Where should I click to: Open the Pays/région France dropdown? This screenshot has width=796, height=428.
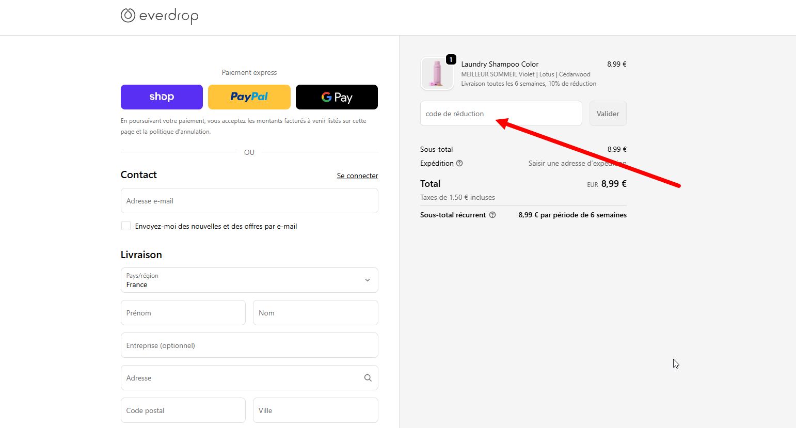click(249, 280)
